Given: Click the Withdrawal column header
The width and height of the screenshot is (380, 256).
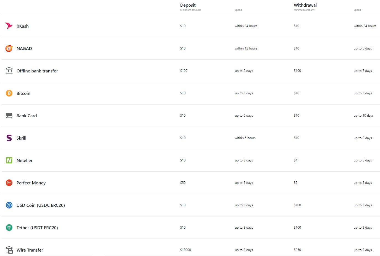Looking at the screenshot, I should click(305, 5).
